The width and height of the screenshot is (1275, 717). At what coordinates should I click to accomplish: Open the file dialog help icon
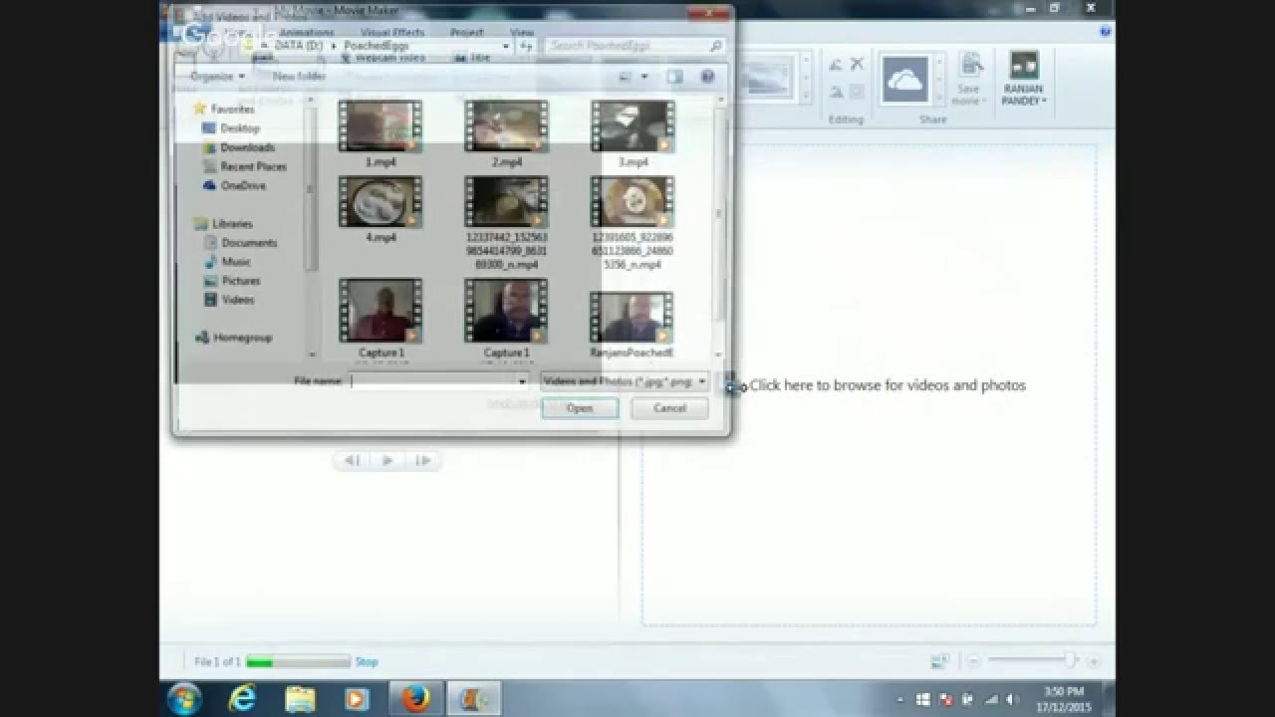click(707, 77)
